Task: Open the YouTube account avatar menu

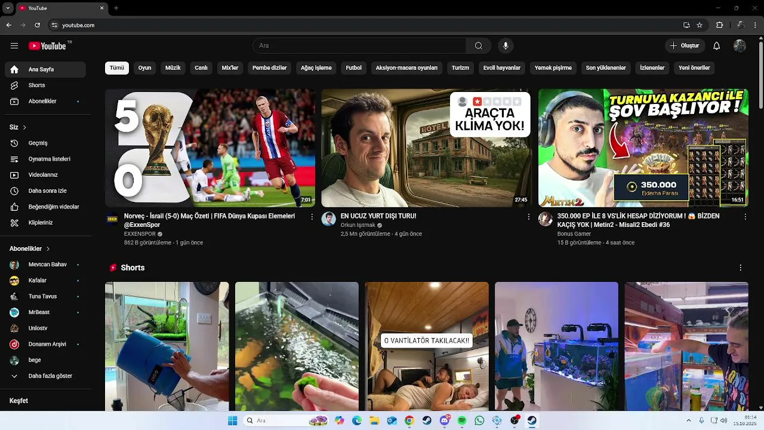Action: (740, 46)
